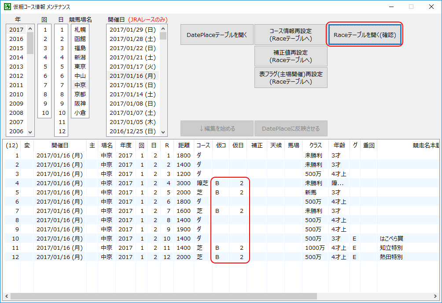Select date 2017/01/08 (日) in 開催日 list
The height and width of the screenshot is (303, 442).
[133, 103]
